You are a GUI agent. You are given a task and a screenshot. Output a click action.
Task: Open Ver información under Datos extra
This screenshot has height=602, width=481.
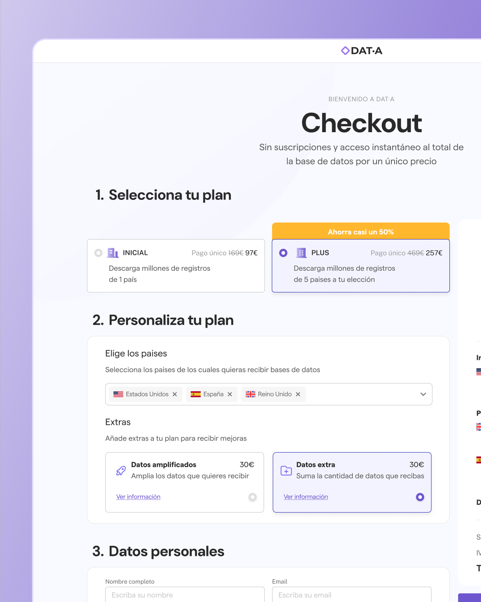click(306, 497)
